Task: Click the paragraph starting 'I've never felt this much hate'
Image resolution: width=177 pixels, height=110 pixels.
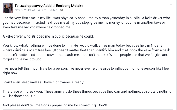Action: (x=86, y=71)
